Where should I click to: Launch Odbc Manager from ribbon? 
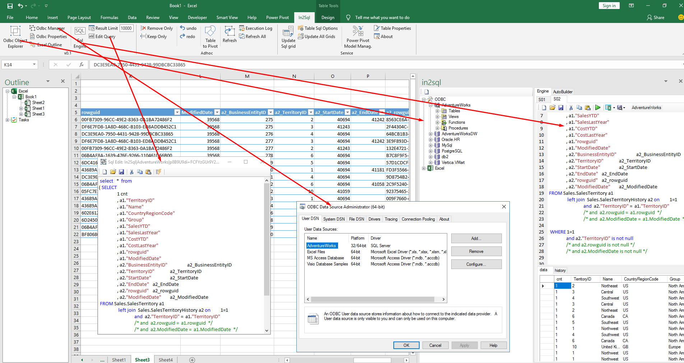pos(47,28)
